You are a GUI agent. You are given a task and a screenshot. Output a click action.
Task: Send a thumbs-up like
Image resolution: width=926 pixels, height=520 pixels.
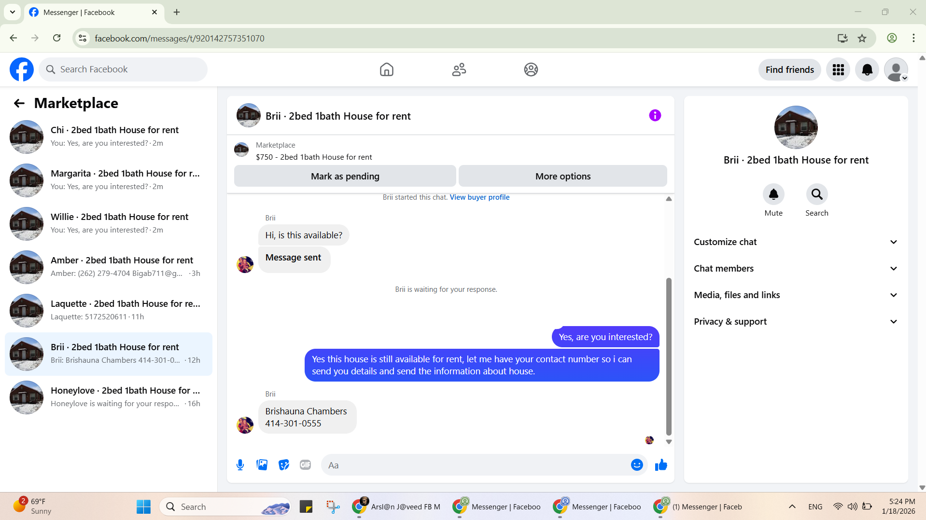pyautogui.click(x=661, y=465)
